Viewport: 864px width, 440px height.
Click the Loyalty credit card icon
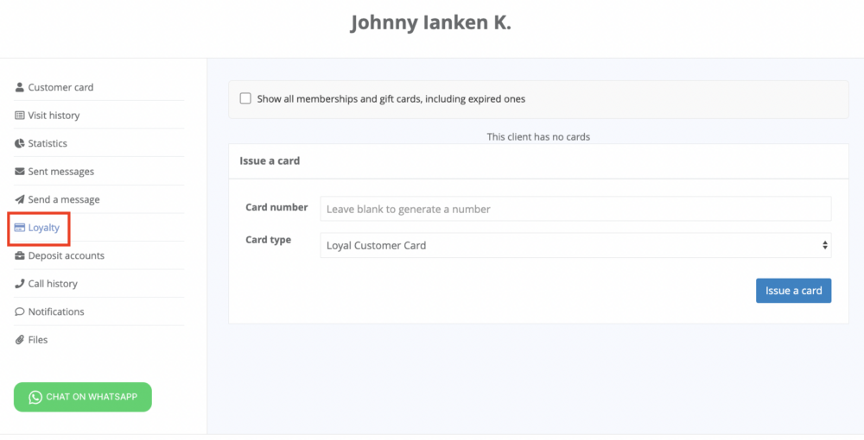coord(19,227)
